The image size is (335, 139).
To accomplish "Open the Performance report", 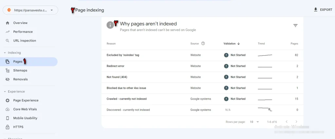I will click(x=23, y=32).
